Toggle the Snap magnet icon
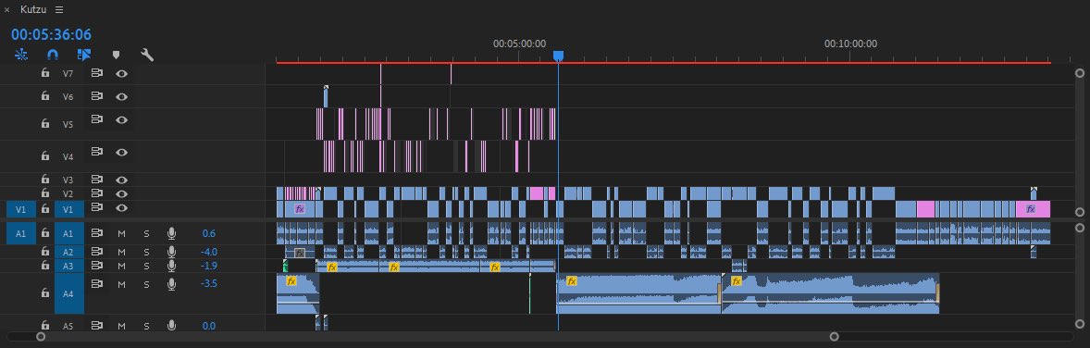 [x=53, y=55]
